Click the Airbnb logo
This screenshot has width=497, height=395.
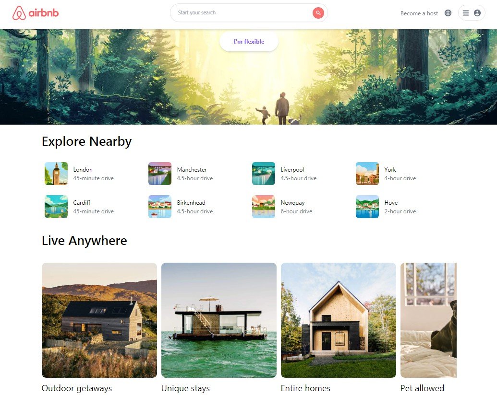(x=34, y=13)
